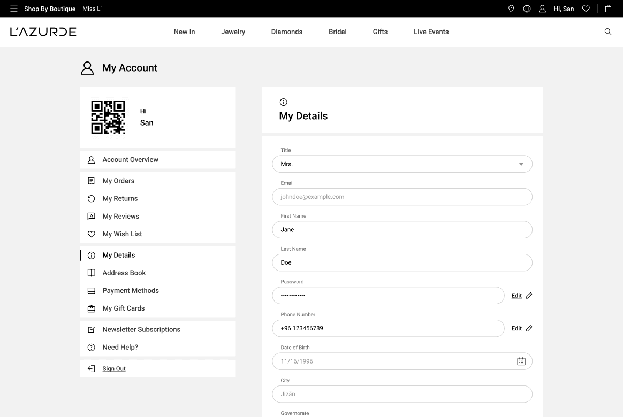
Task: Open the Hi, San account menu
Action: point(563,9)
